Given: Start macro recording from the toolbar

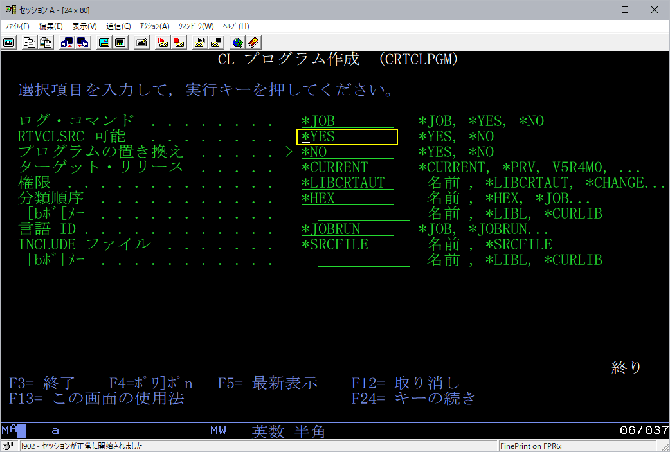Looking at the screenshot, I should (162, 42).
